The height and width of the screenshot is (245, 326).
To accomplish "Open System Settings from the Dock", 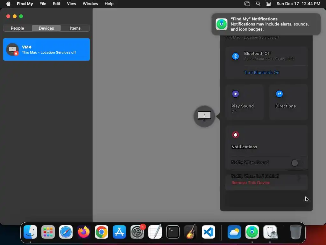I will click(137, 232).
